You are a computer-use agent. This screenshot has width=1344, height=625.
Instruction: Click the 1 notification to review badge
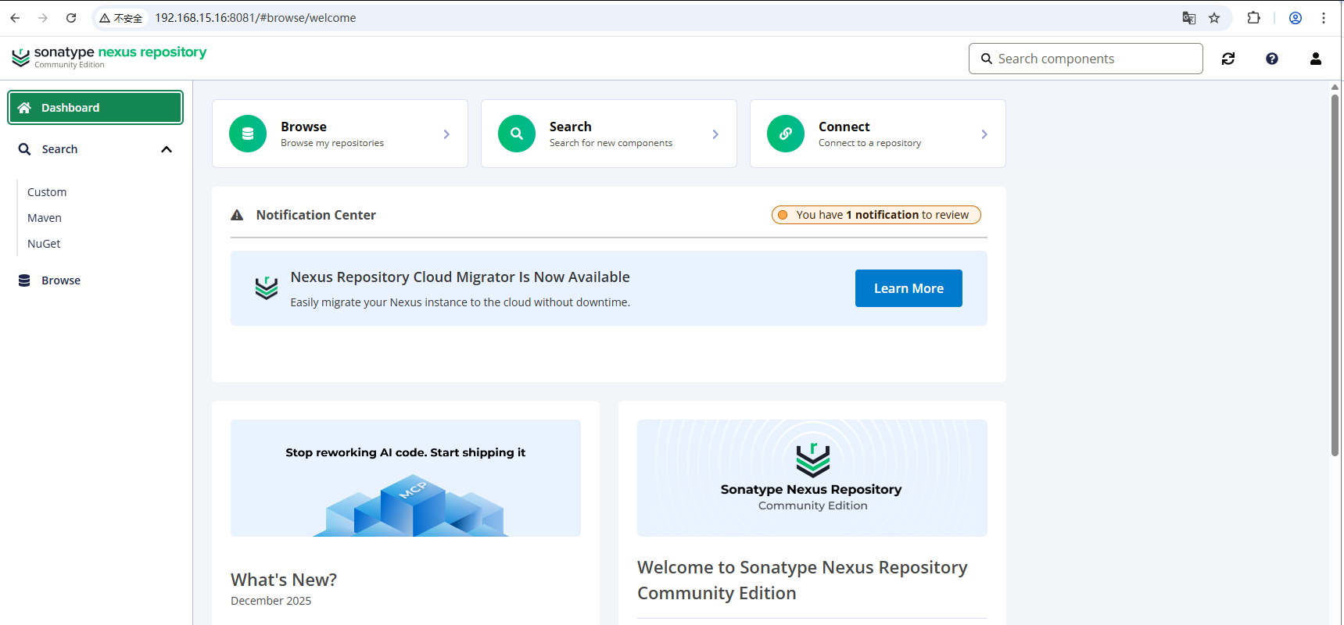[876, 215]
